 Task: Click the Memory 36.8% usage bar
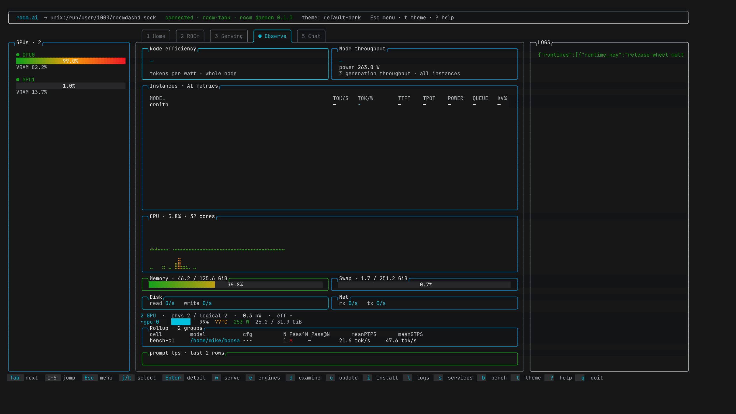235,285
